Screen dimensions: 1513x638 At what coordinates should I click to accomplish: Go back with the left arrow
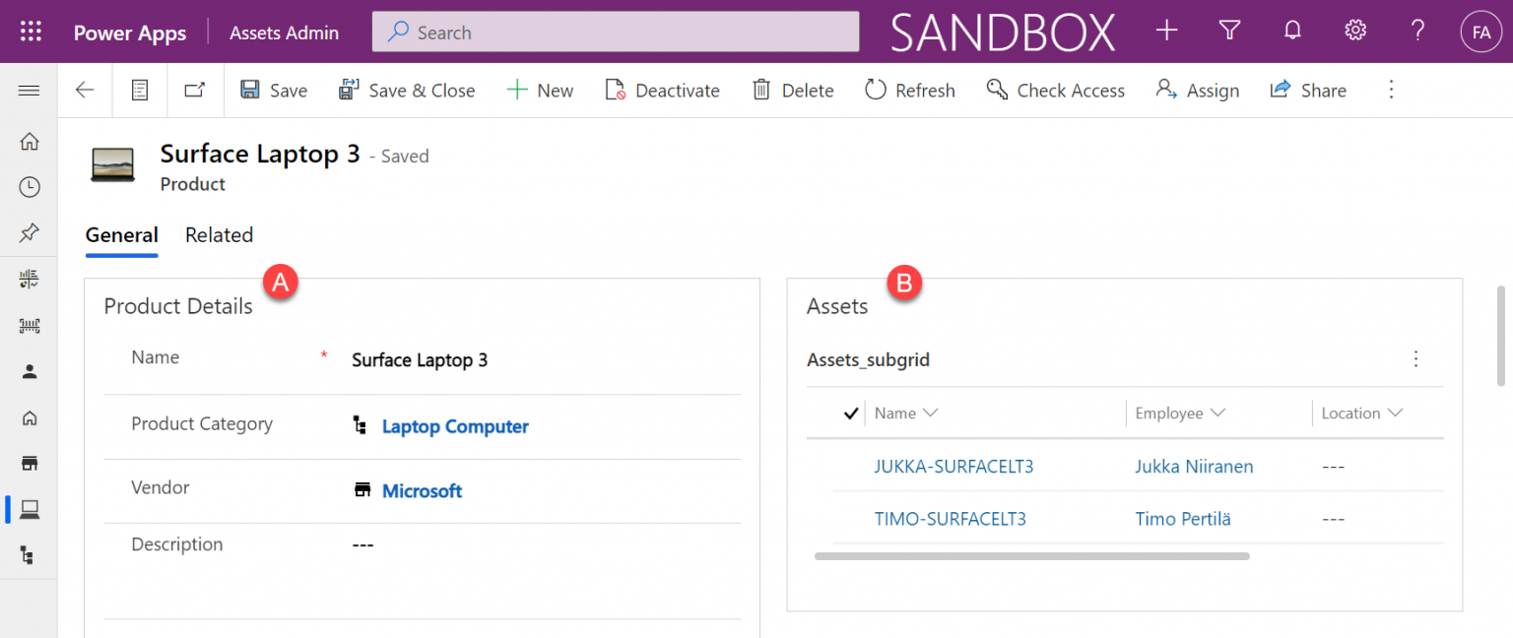[85, 91]
